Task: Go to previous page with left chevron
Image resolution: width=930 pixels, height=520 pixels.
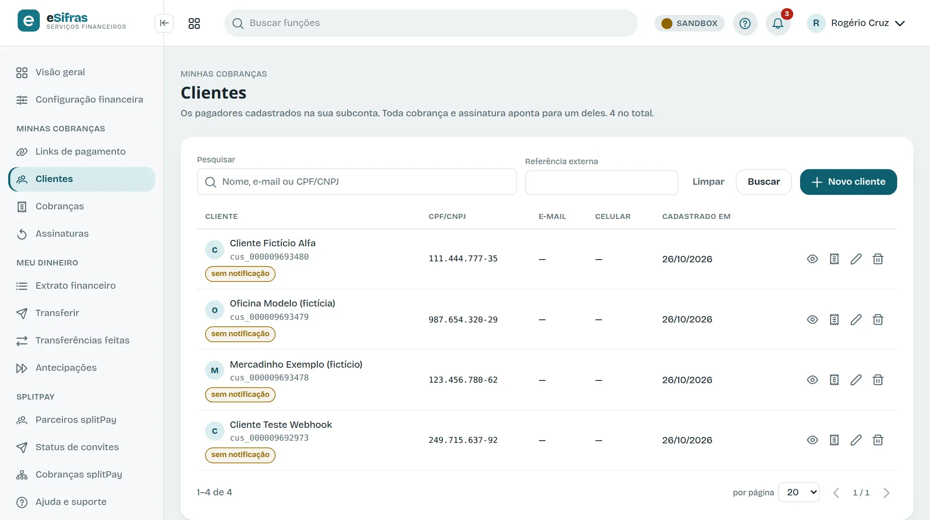Action: point(836,493)
